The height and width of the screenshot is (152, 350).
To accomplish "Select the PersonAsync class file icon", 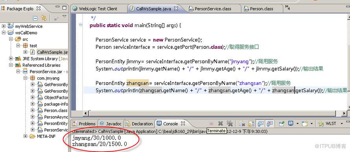I will [x=40, y=117].
